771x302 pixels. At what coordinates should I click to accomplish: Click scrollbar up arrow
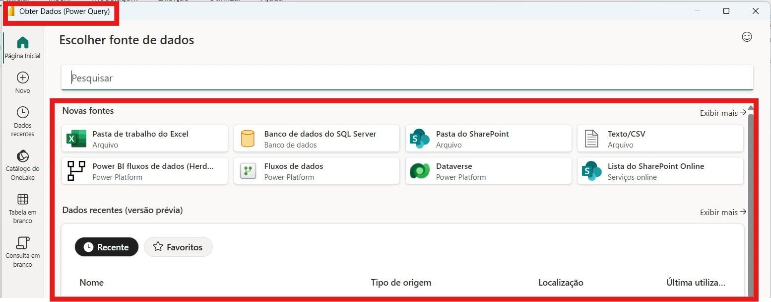pos(751,108)
